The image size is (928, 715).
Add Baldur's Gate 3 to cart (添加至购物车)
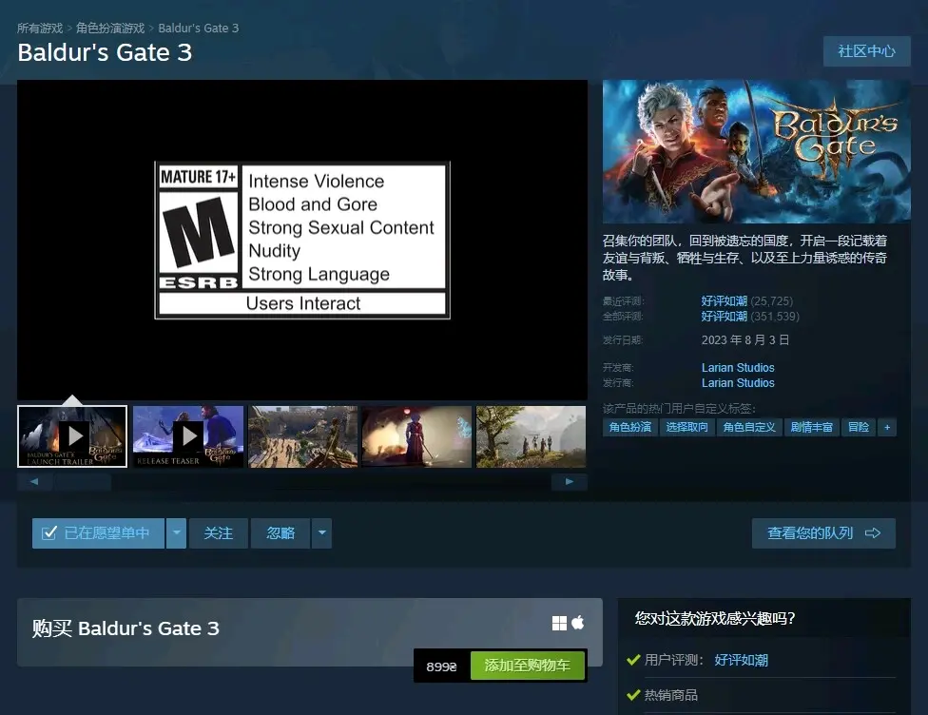click(x=528, y=666)
